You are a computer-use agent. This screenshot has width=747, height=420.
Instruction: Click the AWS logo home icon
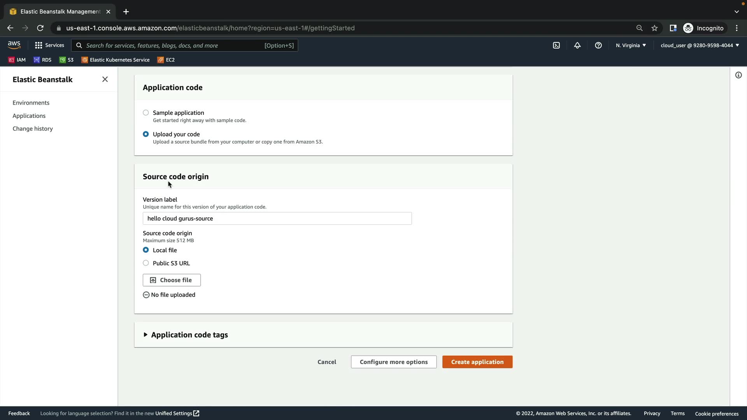point(14,45)
